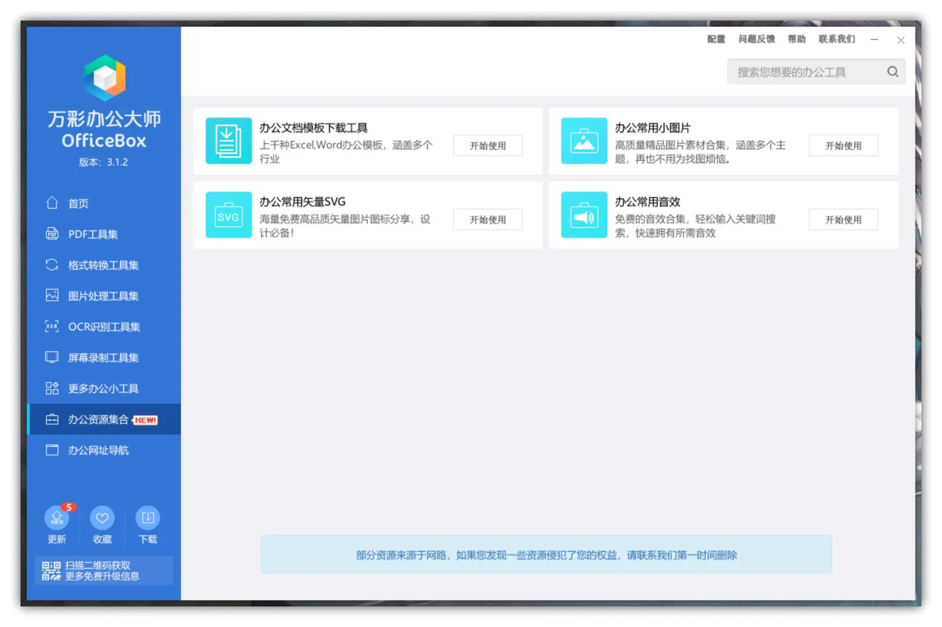This screenshot has height=627, width=942.
Task: Select 更多办公小工具 entry
Action: click(x=104, y=388)
